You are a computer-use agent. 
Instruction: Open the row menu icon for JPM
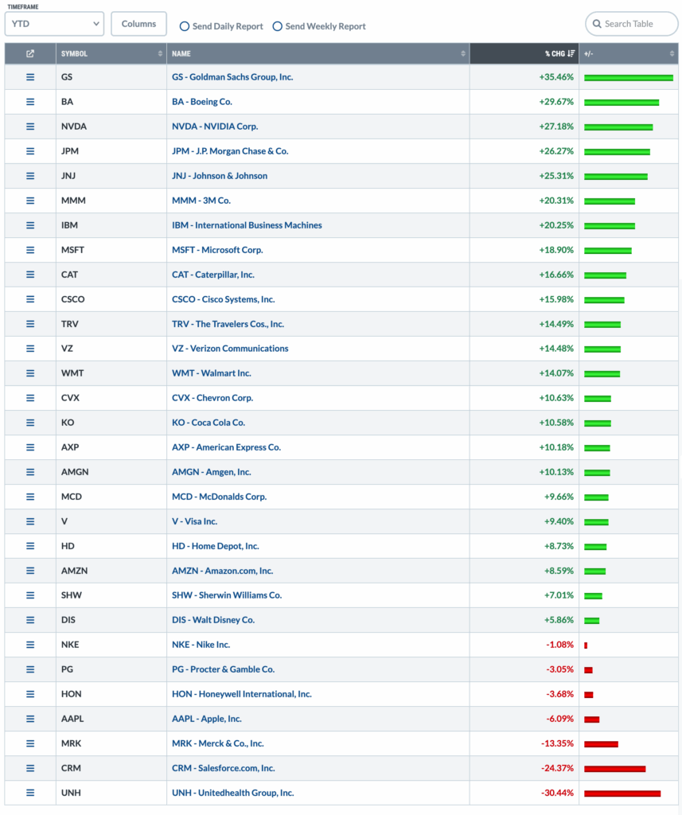30,151
